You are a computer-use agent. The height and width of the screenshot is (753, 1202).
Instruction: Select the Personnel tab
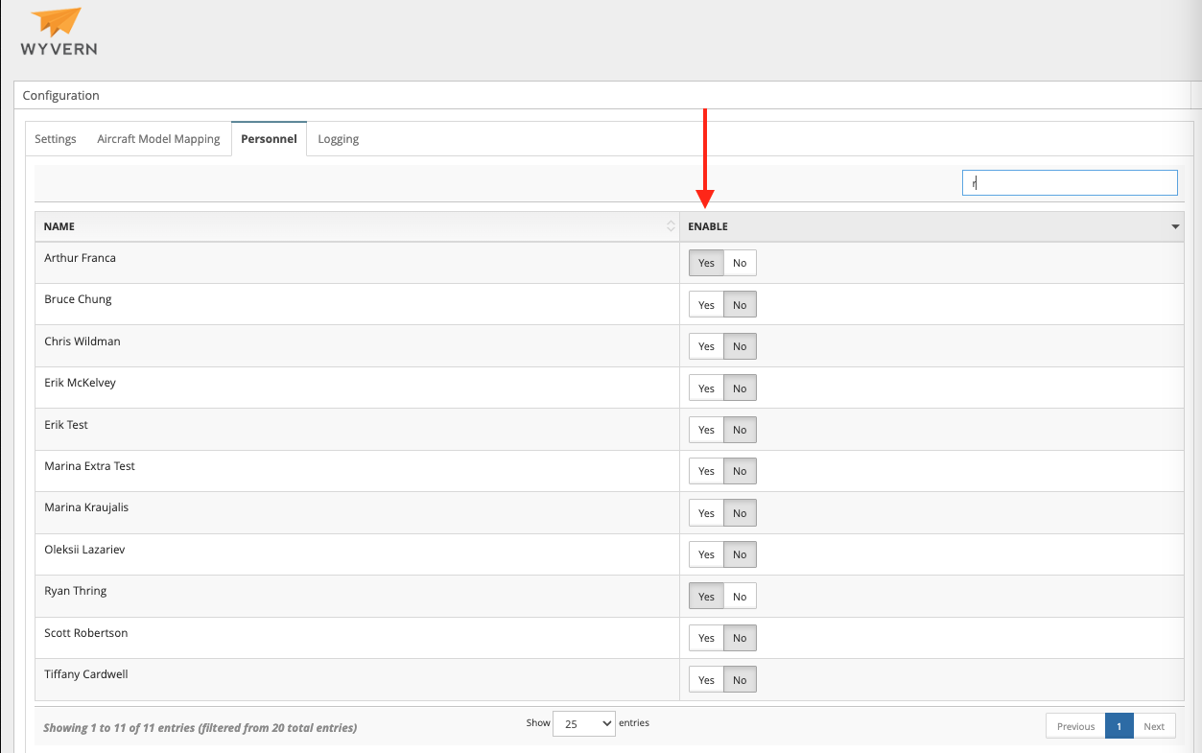point(269,139)
